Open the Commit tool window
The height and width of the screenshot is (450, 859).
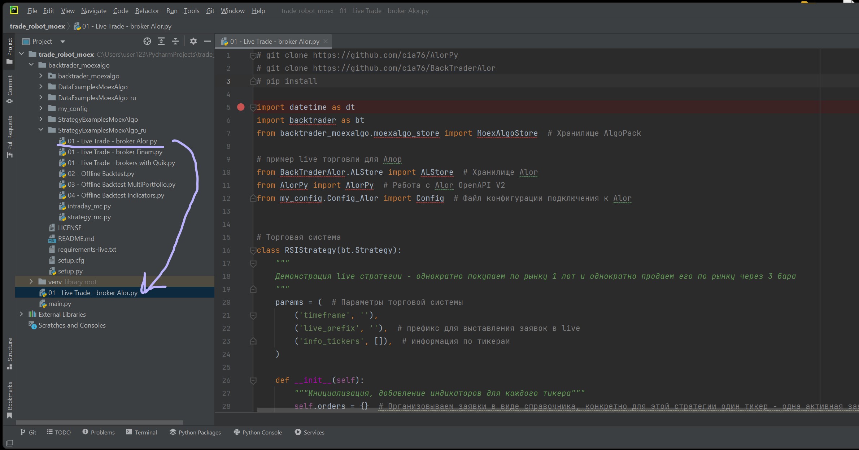point(10,89)
